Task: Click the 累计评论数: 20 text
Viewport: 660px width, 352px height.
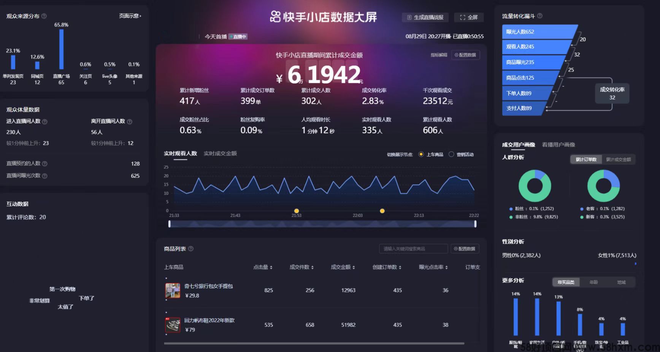Action: (26, 217)
